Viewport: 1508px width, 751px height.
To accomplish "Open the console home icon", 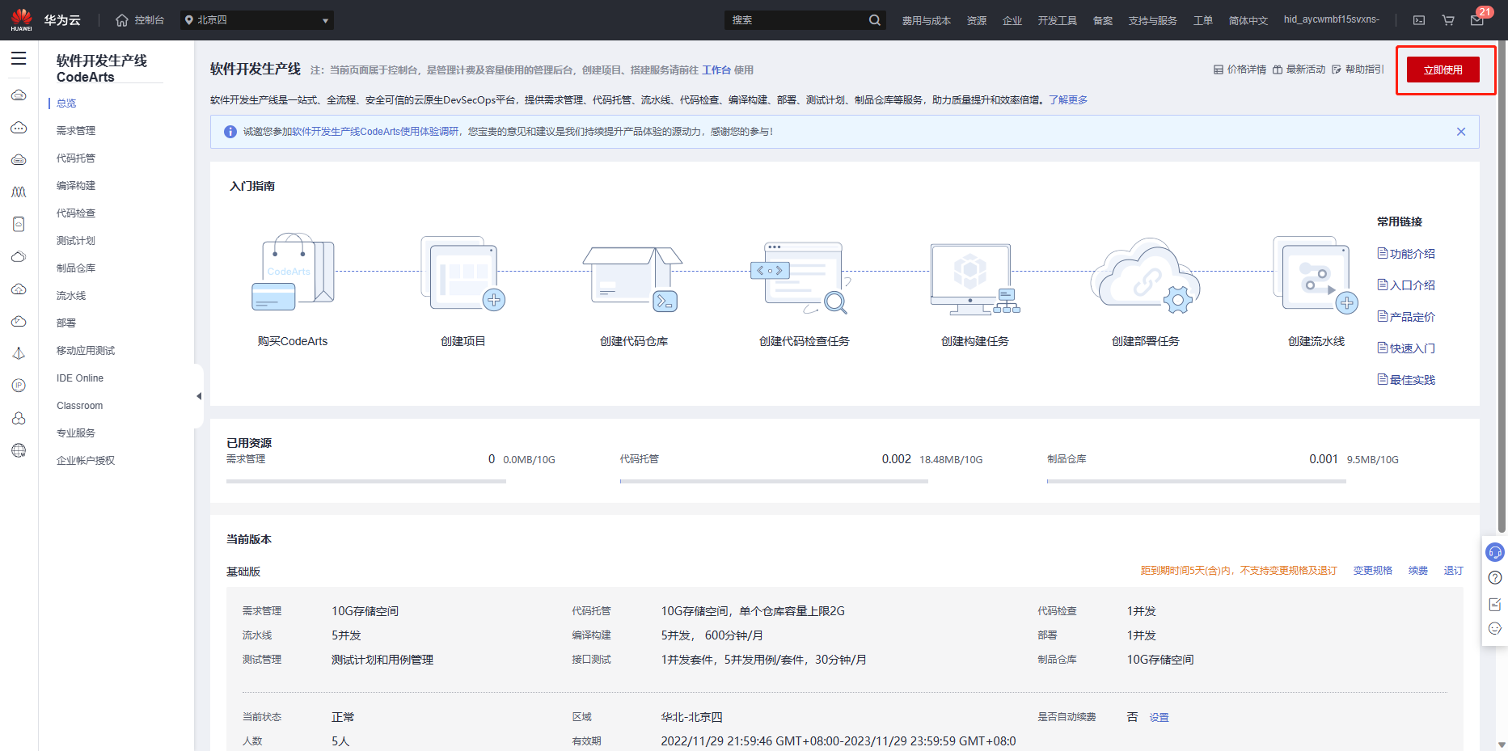I will point(122,20).
